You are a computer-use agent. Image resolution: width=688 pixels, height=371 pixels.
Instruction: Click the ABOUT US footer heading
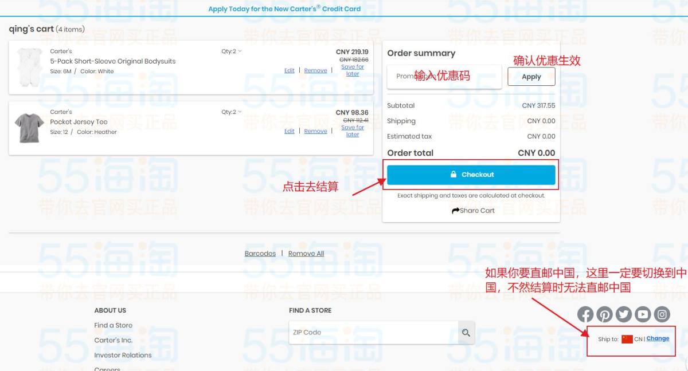point(110,310)
